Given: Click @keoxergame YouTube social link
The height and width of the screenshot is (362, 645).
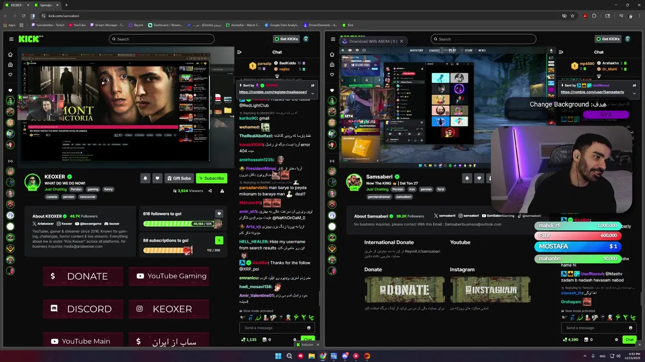Looking at the screenshot, I should [x=88, y=224].
